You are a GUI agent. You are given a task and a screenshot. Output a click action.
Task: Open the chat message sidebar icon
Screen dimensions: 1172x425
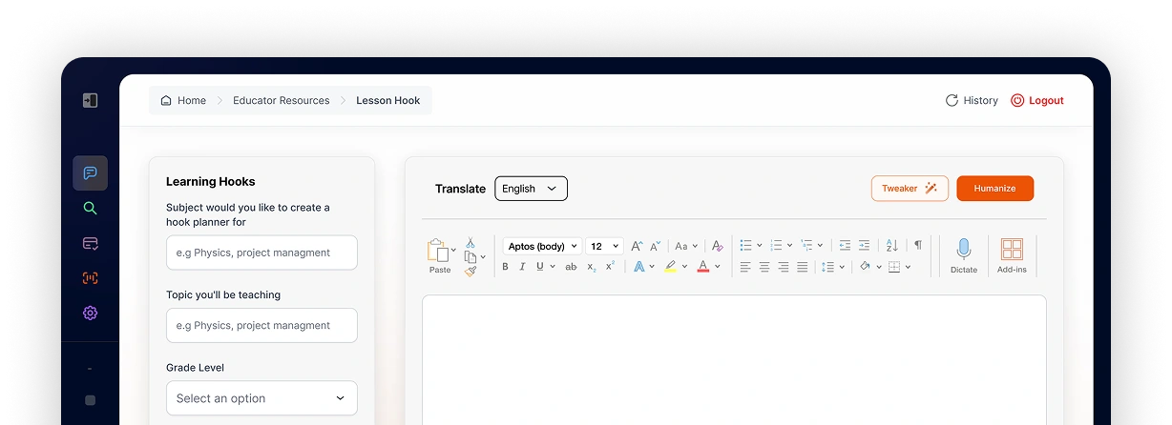[90, 173]
